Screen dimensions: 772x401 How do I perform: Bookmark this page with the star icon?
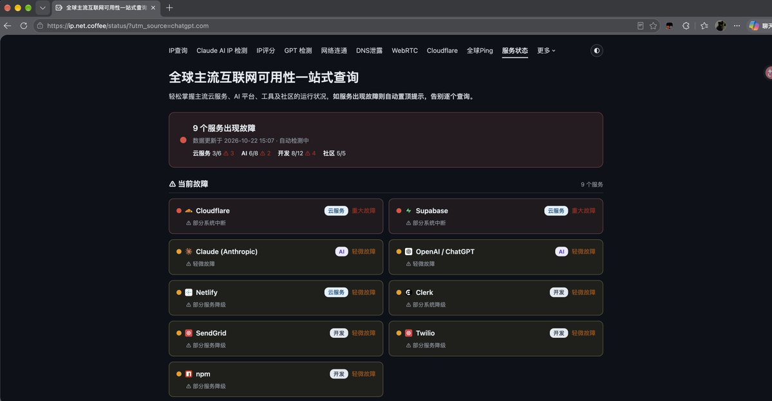654,26
